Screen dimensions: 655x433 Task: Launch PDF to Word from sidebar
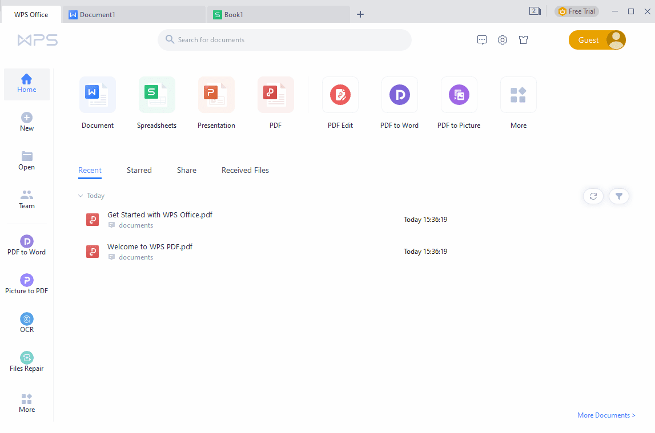(x=27, y=245)
